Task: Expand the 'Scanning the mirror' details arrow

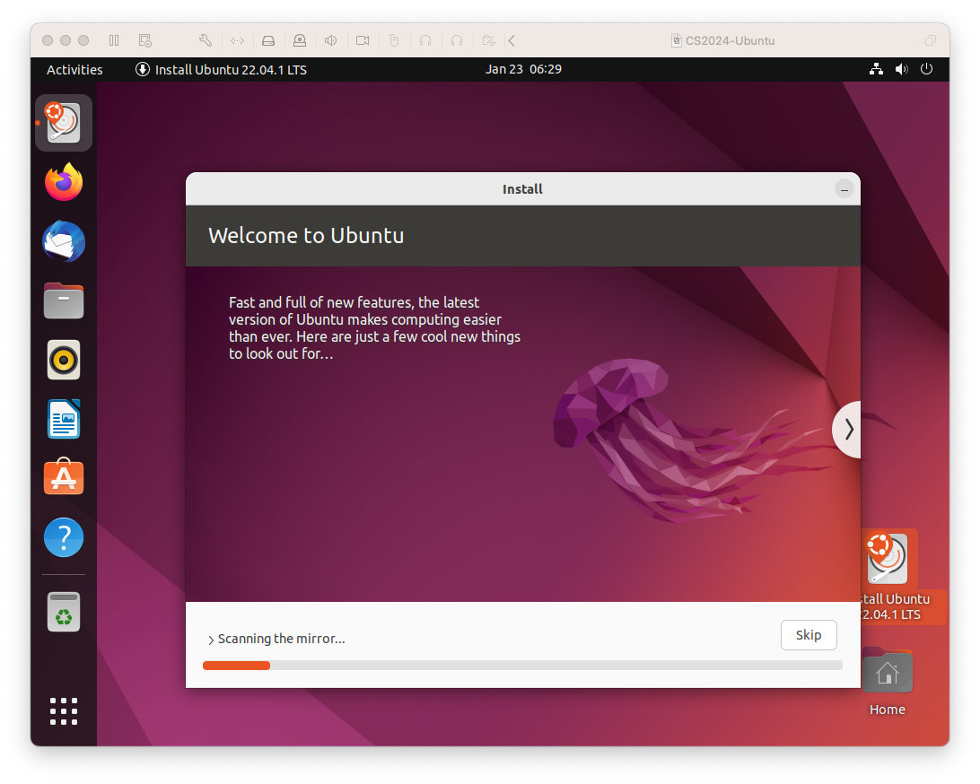Action: point(211,640)
